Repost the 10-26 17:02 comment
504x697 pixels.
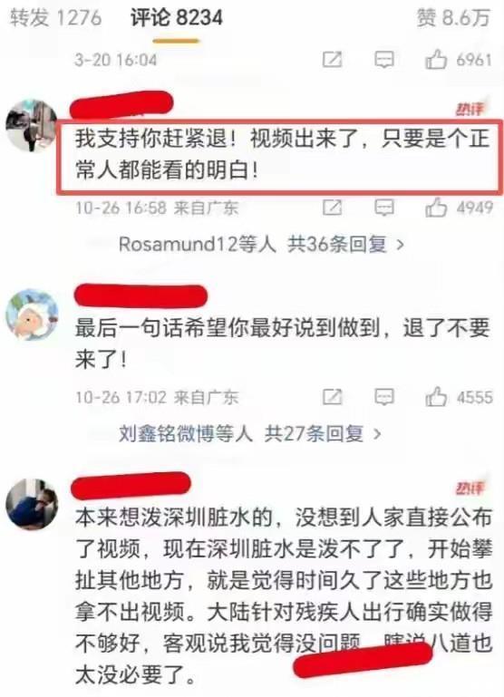tap(332, 396)
